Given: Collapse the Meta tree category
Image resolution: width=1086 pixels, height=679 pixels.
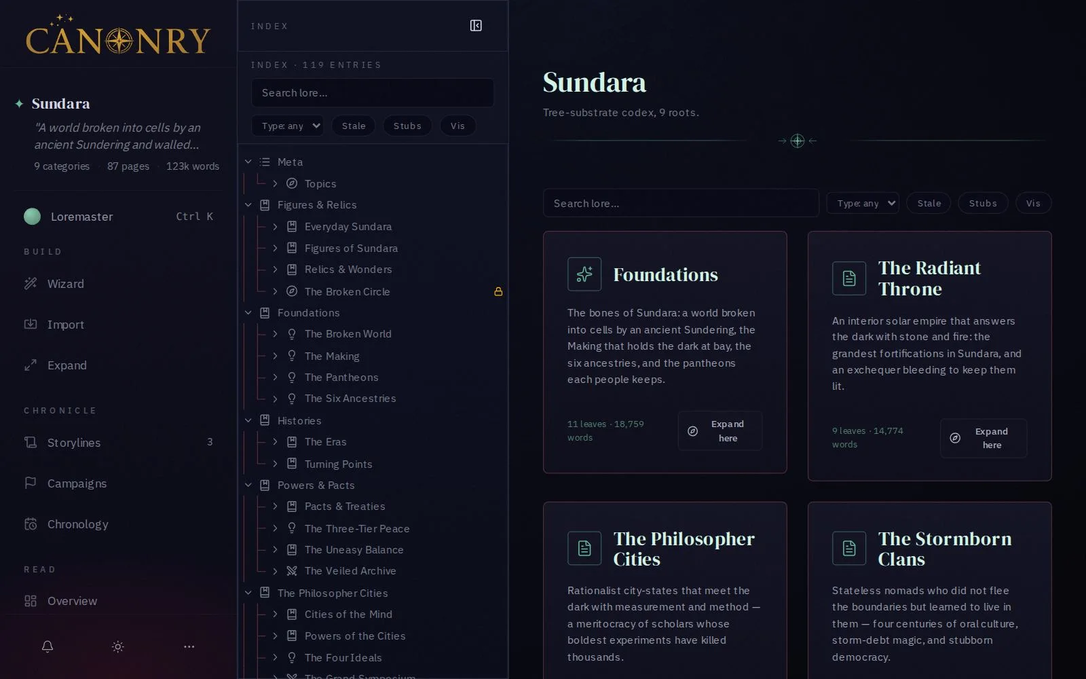Looking at the screenshot, I should [248, 162].
